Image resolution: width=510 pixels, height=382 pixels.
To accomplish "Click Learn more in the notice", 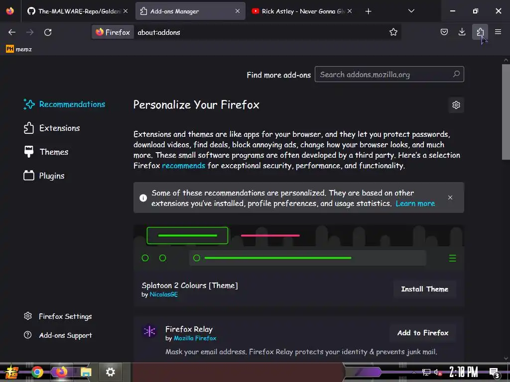I will click(x=415, y=203).
